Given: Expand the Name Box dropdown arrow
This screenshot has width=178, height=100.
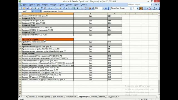Looking at the screenshot, I should [x=33, y=11].
